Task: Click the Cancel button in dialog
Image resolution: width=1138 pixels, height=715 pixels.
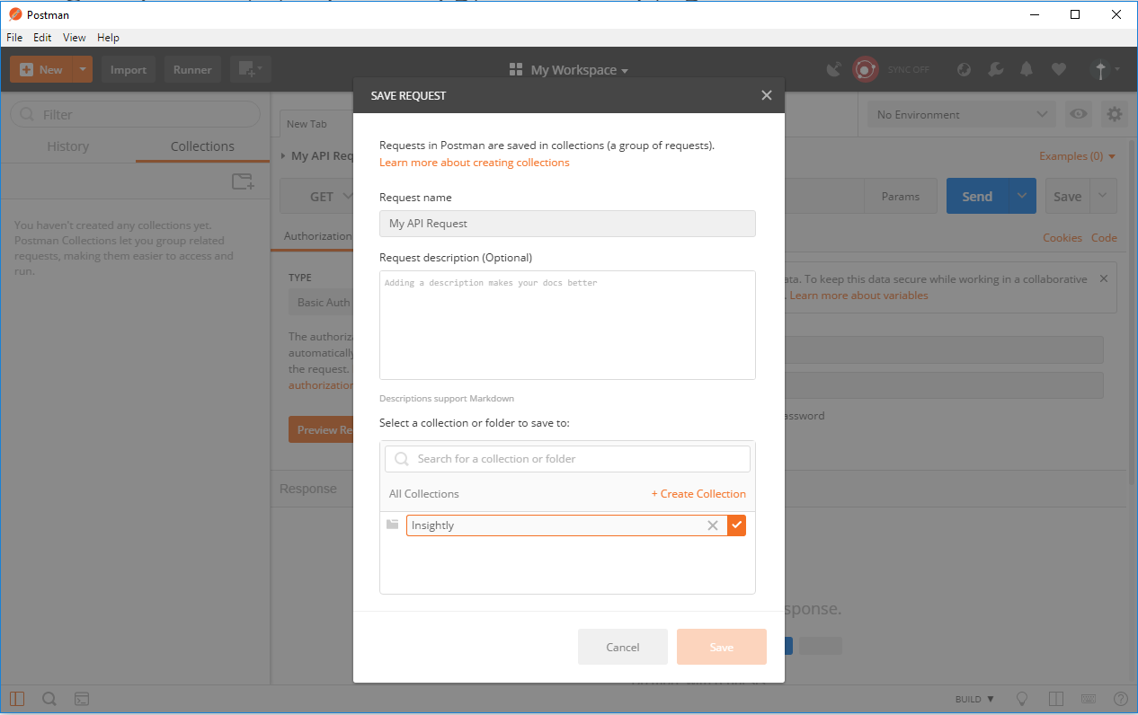Action: tap(623, 647)
